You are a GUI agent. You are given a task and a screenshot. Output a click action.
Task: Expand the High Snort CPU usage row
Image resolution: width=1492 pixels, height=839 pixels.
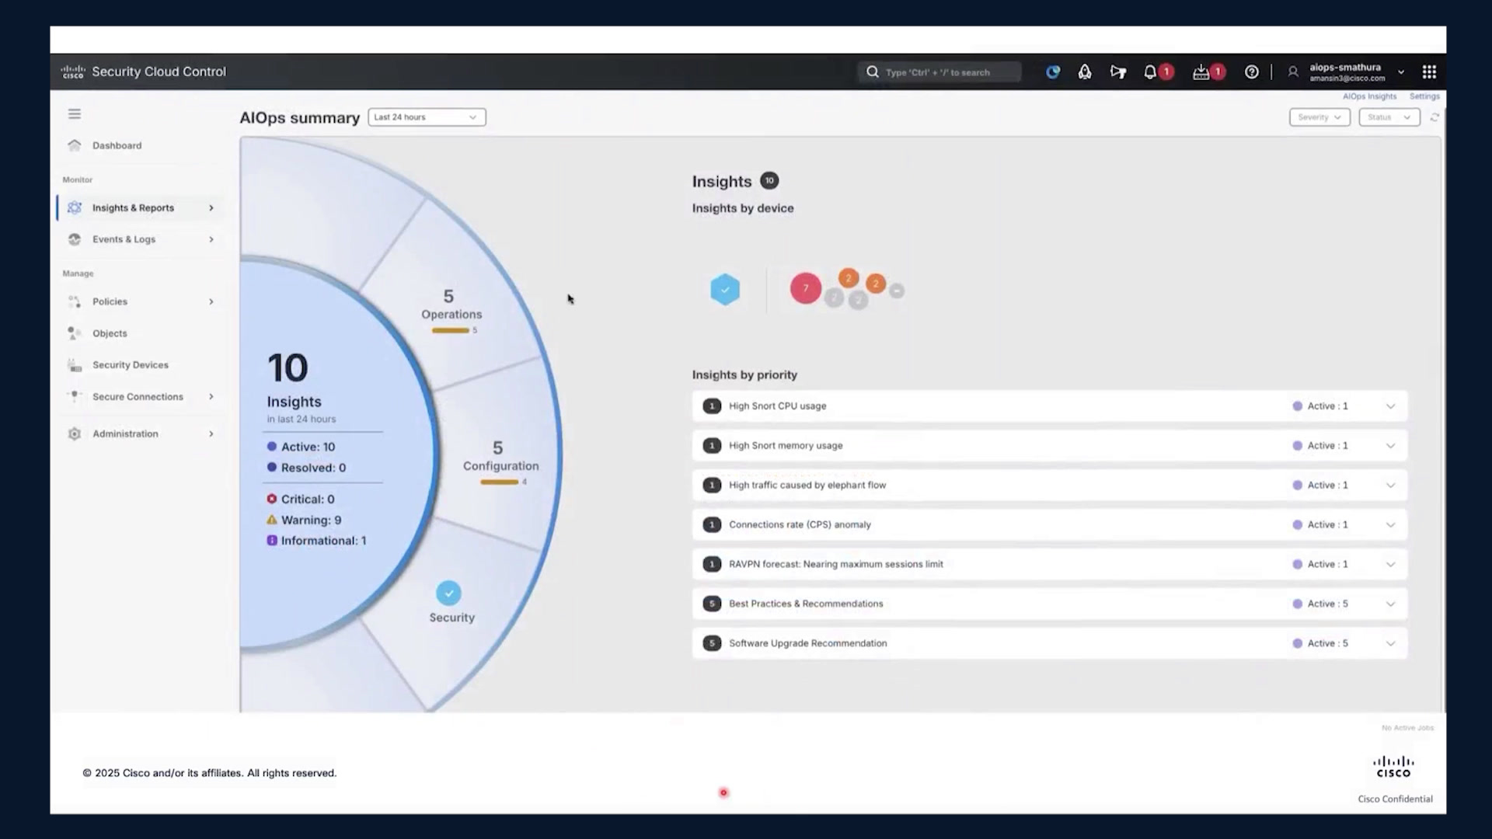[1390, 406]
